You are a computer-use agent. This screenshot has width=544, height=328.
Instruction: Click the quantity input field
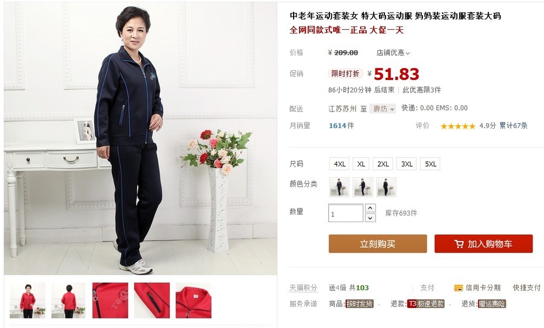pyautogui.click(x=346, y=213)
